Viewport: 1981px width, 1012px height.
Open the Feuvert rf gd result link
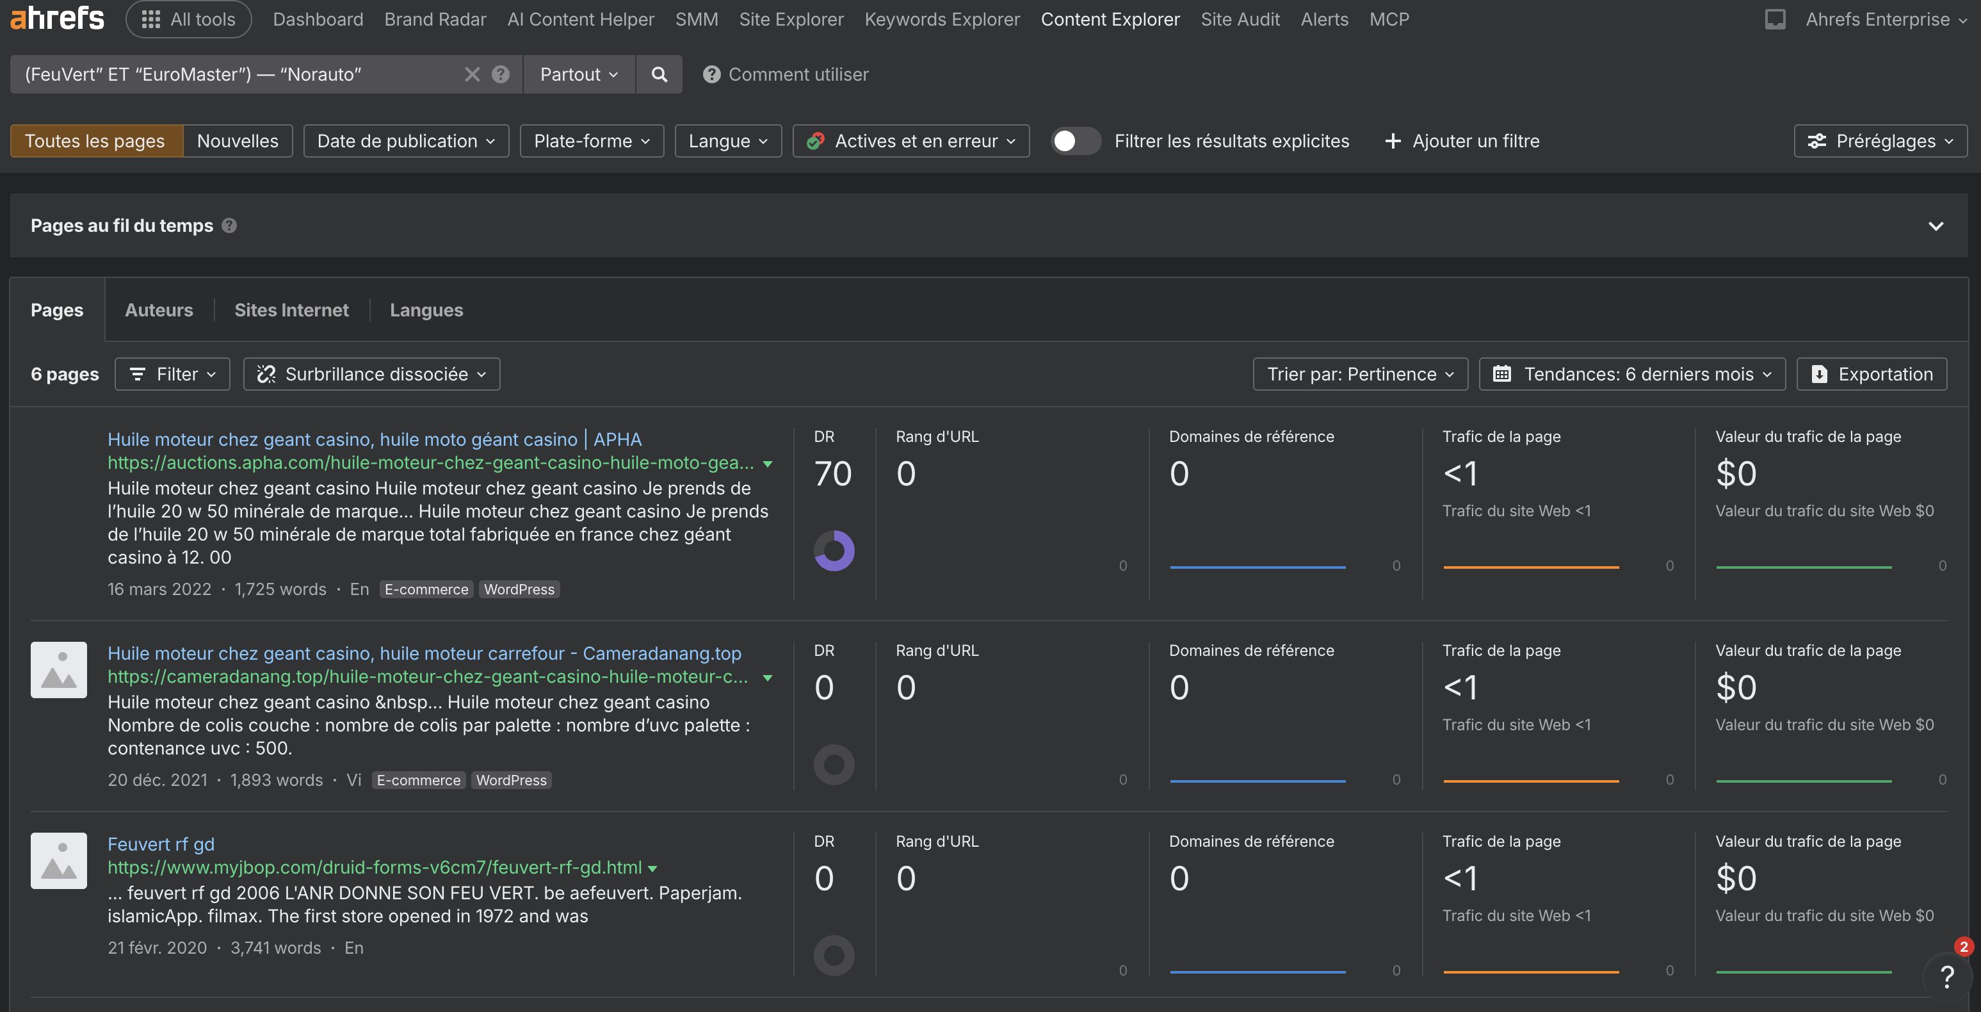click(x=161, y=844)
